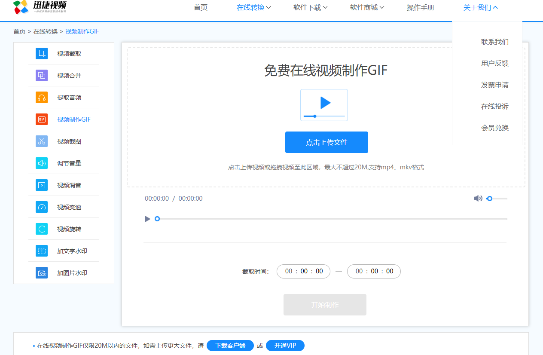The width and height of the screenshot is (543, 355).
Task: Open 操作手册 in top navigation
Action: click(421, 7)
